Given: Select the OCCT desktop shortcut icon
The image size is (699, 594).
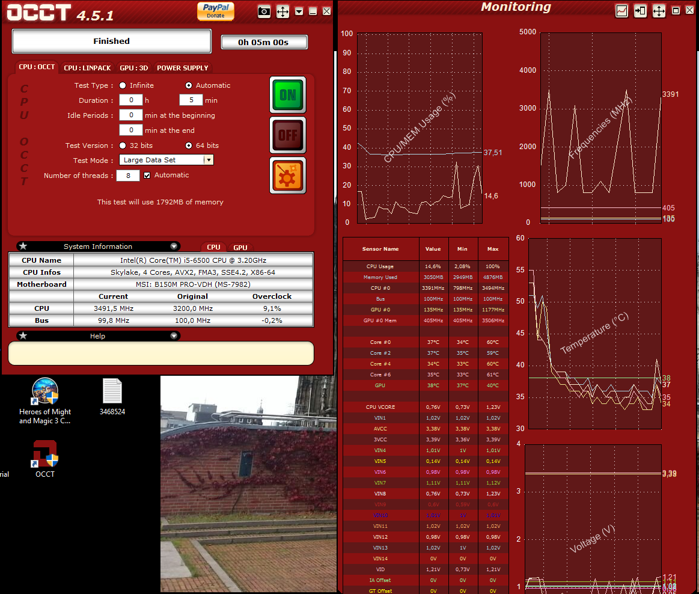Looking at the screenshot, I should click(45, 459).
